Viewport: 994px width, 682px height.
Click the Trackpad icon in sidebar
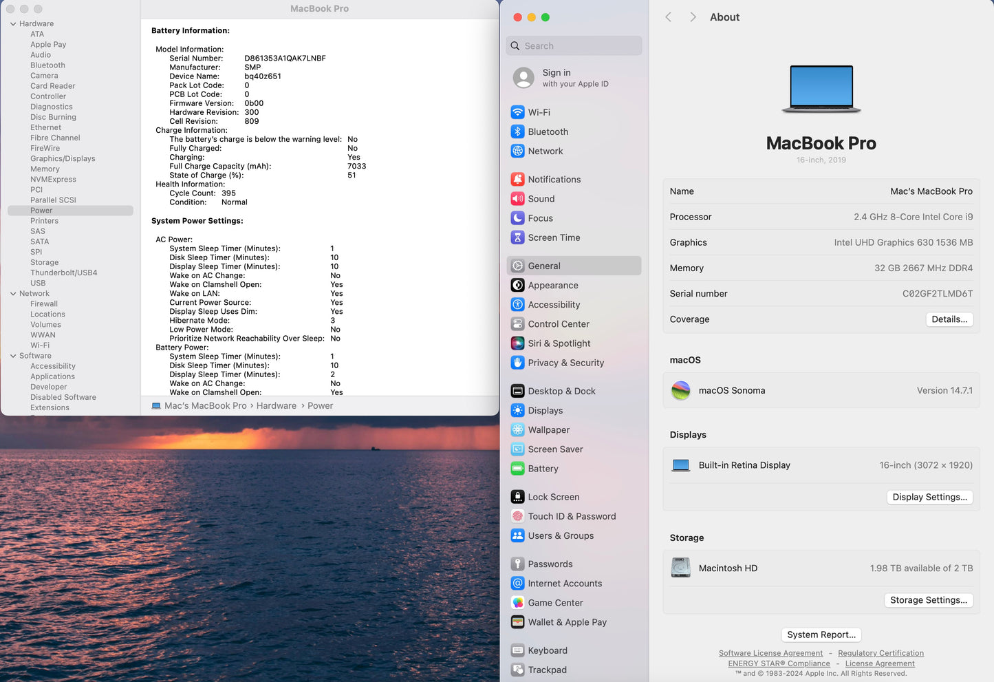(518, 670)
